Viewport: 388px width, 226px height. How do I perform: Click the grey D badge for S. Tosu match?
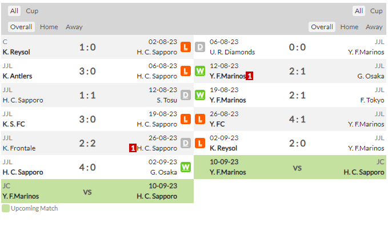click(185, 95)
